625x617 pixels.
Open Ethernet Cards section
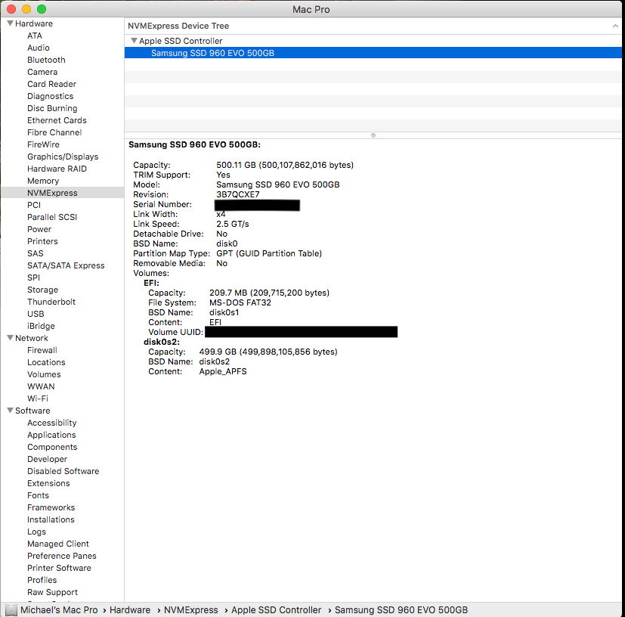click(x=57, y=120)
